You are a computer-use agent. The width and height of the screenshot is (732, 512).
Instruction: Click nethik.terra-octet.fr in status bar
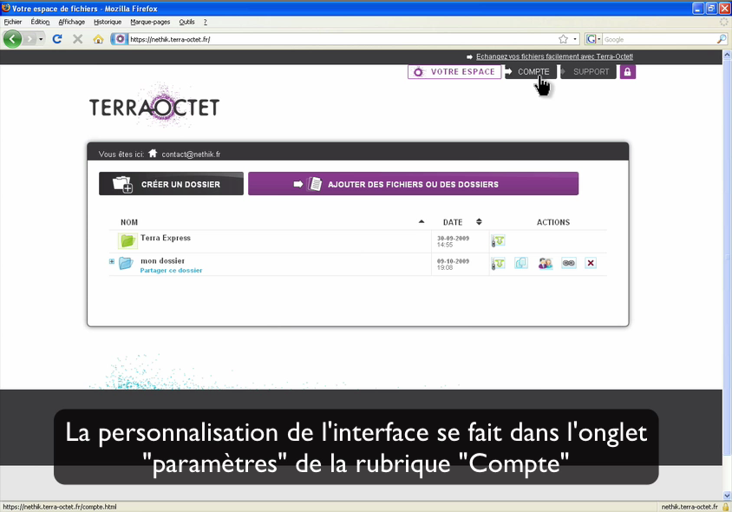689,507
